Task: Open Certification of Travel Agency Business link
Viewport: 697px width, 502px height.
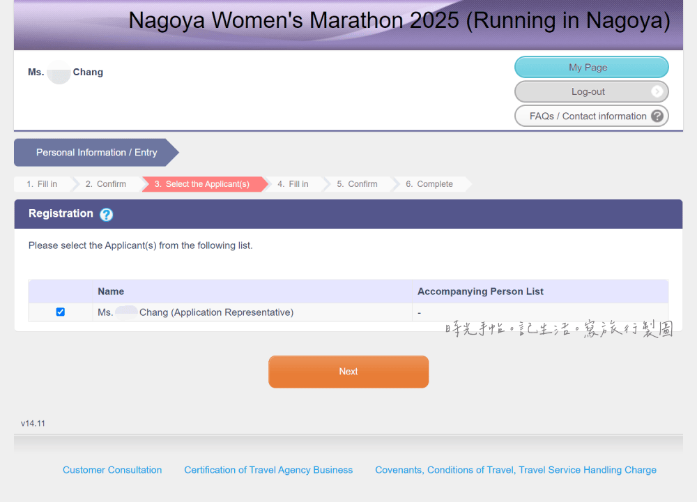Action: pyautogui.click(x=268, y=470)
